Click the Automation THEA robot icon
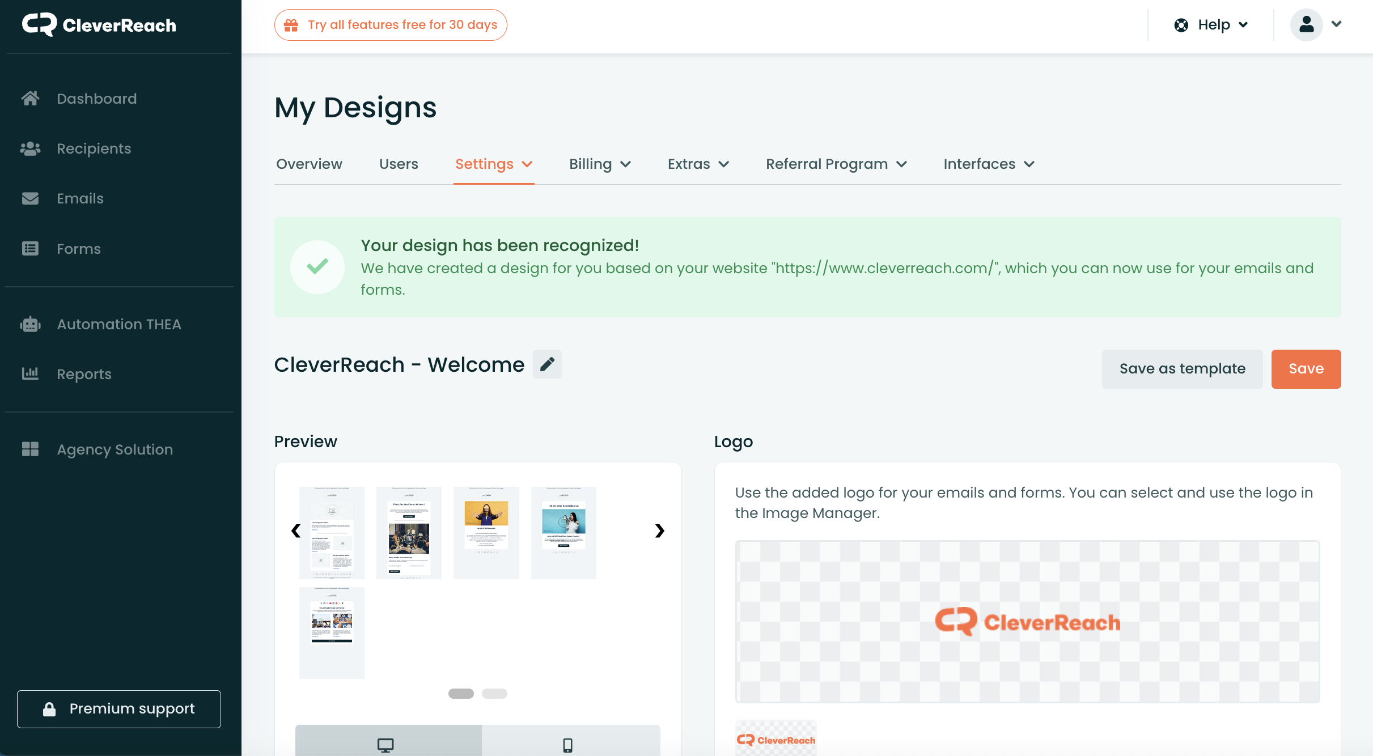1373x756 pixels. 30,324
